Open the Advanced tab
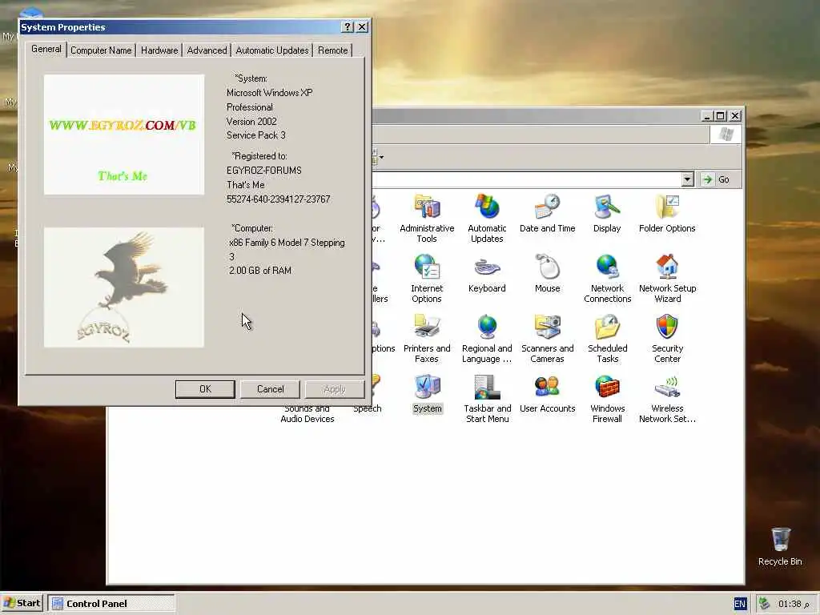 click(x=207, y=50)
